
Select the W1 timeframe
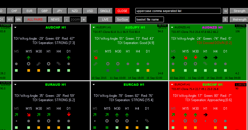point(10,19)
